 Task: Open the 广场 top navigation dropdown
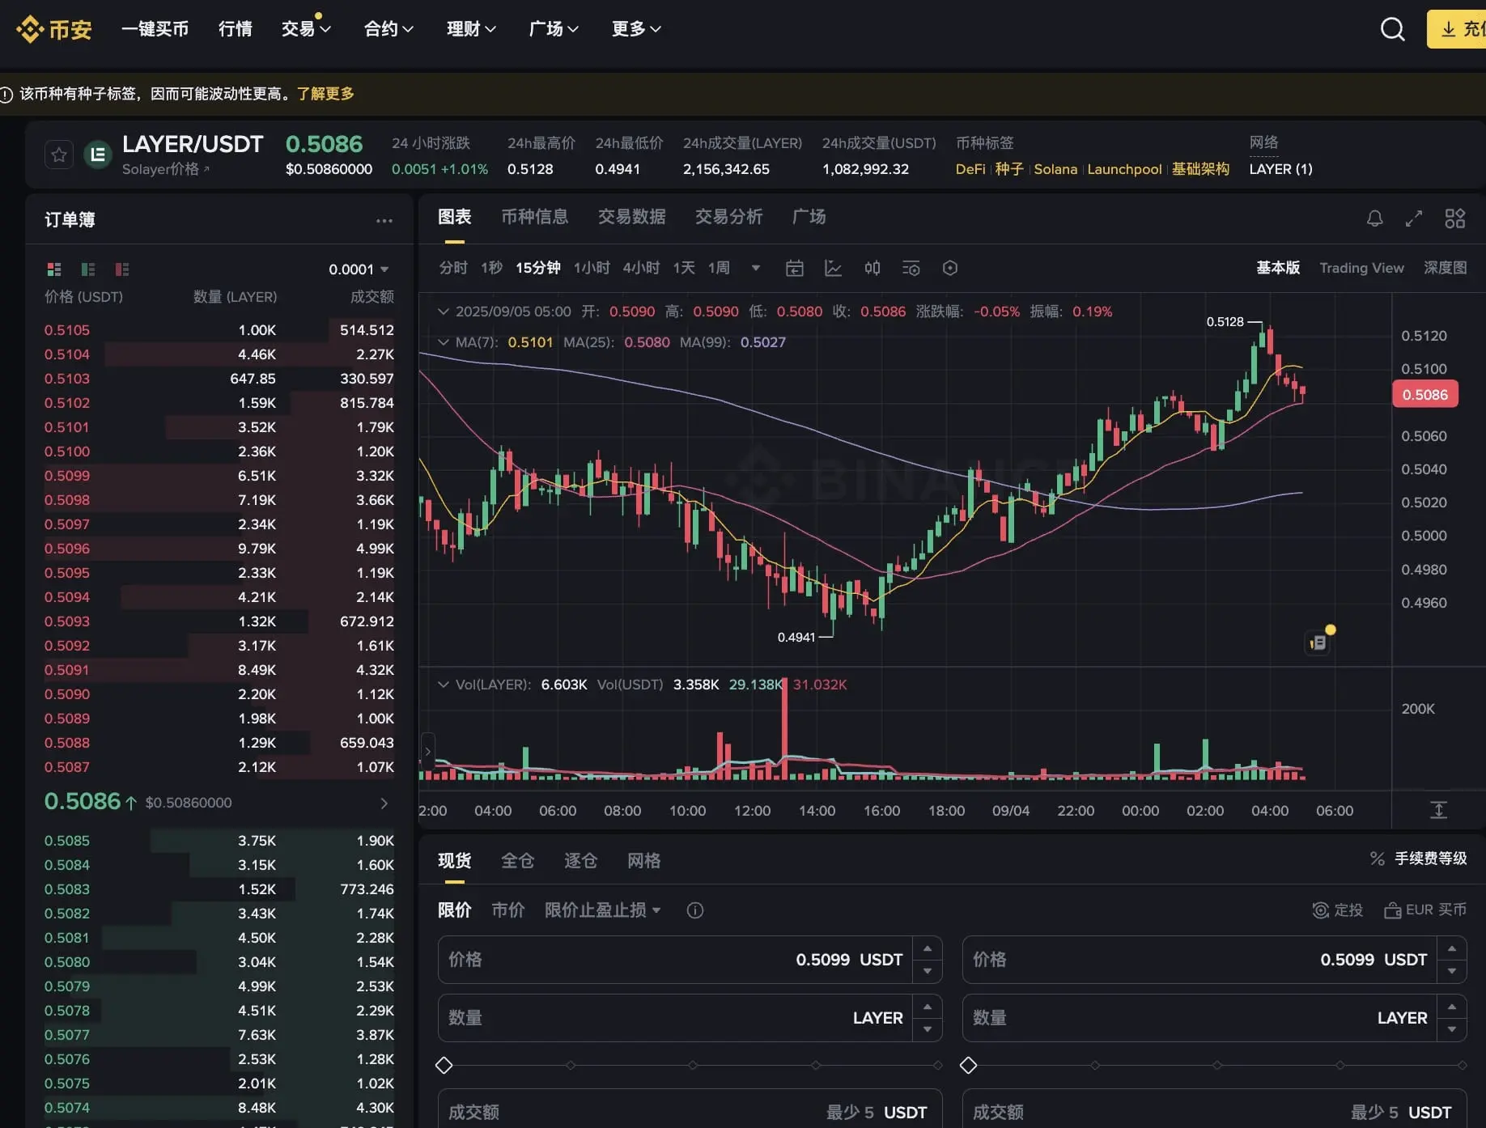(x=554, y=29)
